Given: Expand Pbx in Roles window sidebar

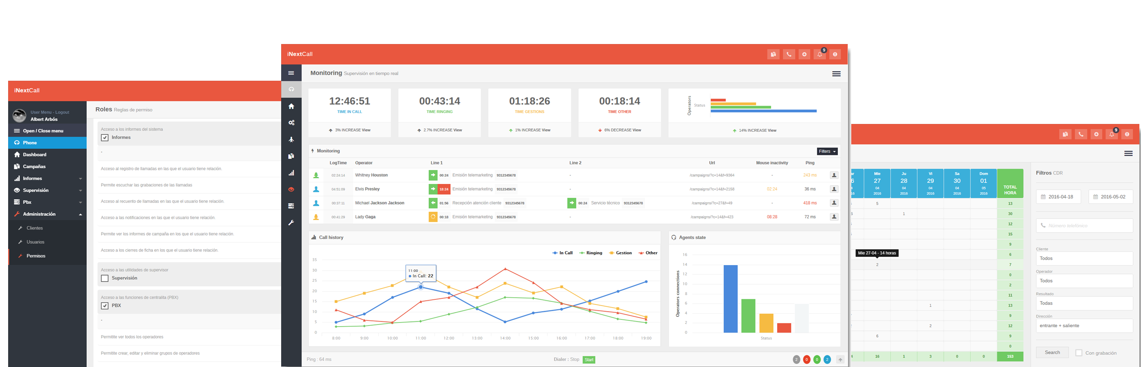Looking at the screenshot, I should 47,202.
